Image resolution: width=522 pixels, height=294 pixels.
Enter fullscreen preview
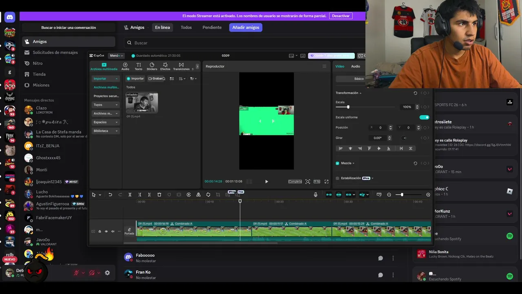point(326,181)
